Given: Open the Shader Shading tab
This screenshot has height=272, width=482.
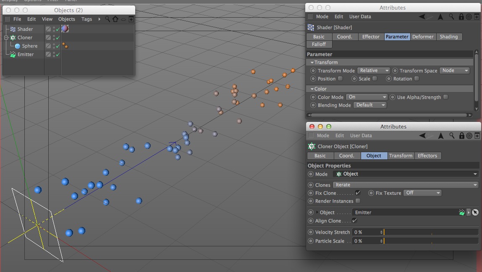Looking at the screenshot, I should (449, 37).
